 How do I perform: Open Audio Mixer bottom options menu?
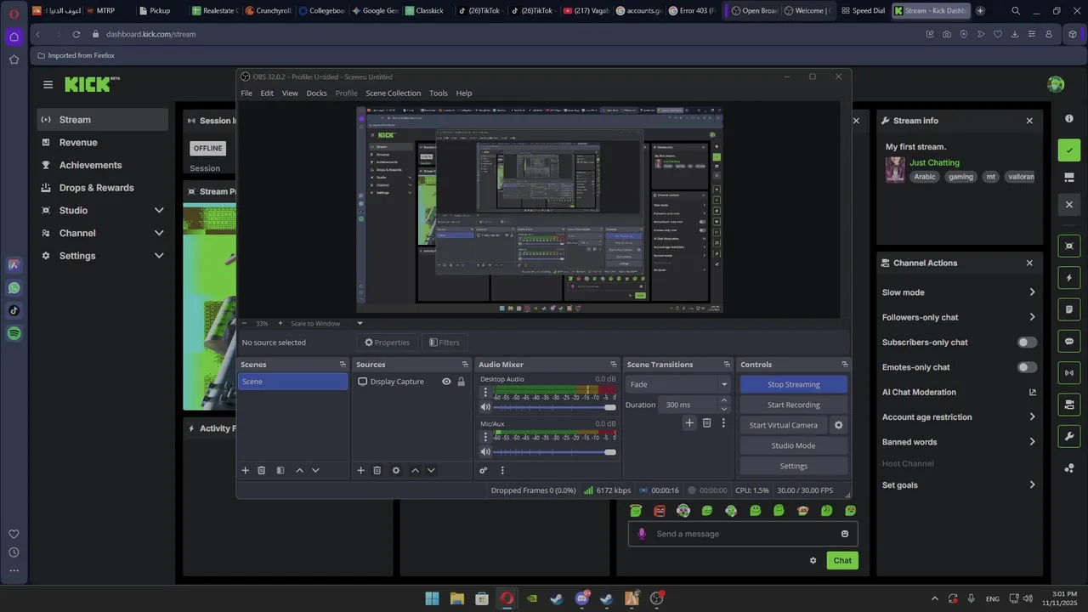coord(502,470)
